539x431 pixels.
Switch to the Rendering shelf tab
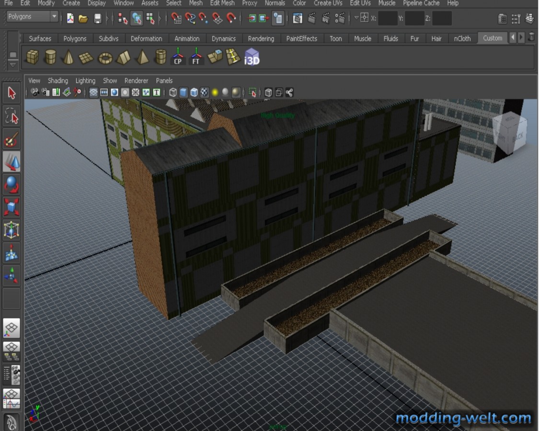tap(261, 38)
